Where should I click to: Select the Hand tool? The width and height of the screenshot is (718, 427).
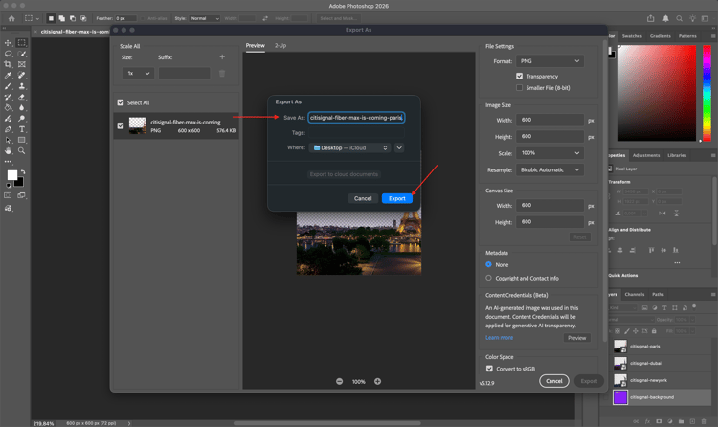(9, 150)
